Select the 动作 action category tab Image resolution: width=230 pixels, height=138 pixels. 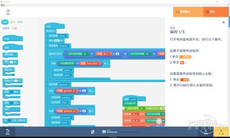(12, 22)
